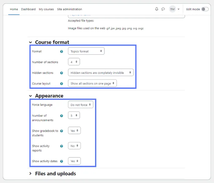Go to the Dashboard tab
The width and height of the screenshot is (214, 183).
point(28,9)
